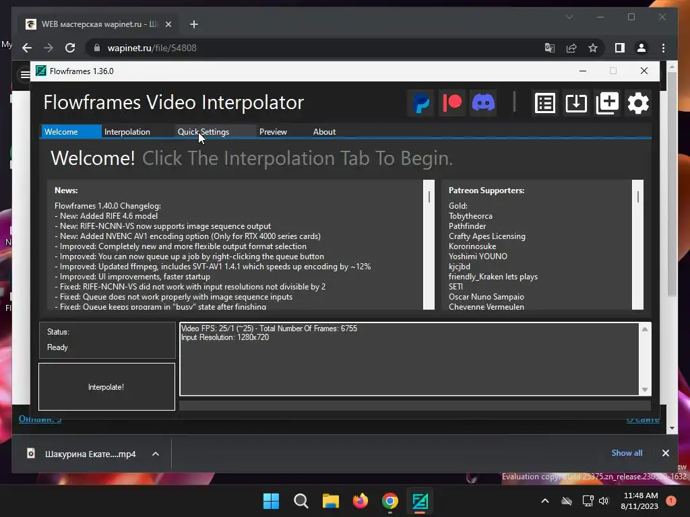Launch Firefox from the taskbar

pyautogui.click(x=360, y=501)
